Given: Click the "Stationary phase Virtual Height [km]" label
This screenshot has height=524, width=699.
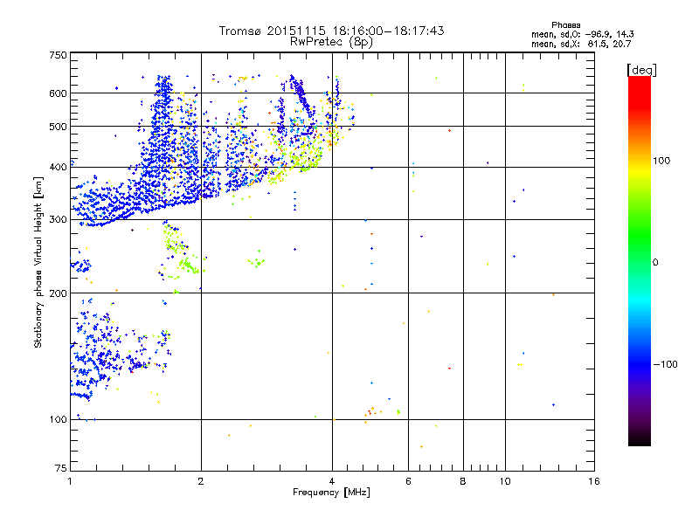Looking at the screenshot, I should (x=38, y=262).
